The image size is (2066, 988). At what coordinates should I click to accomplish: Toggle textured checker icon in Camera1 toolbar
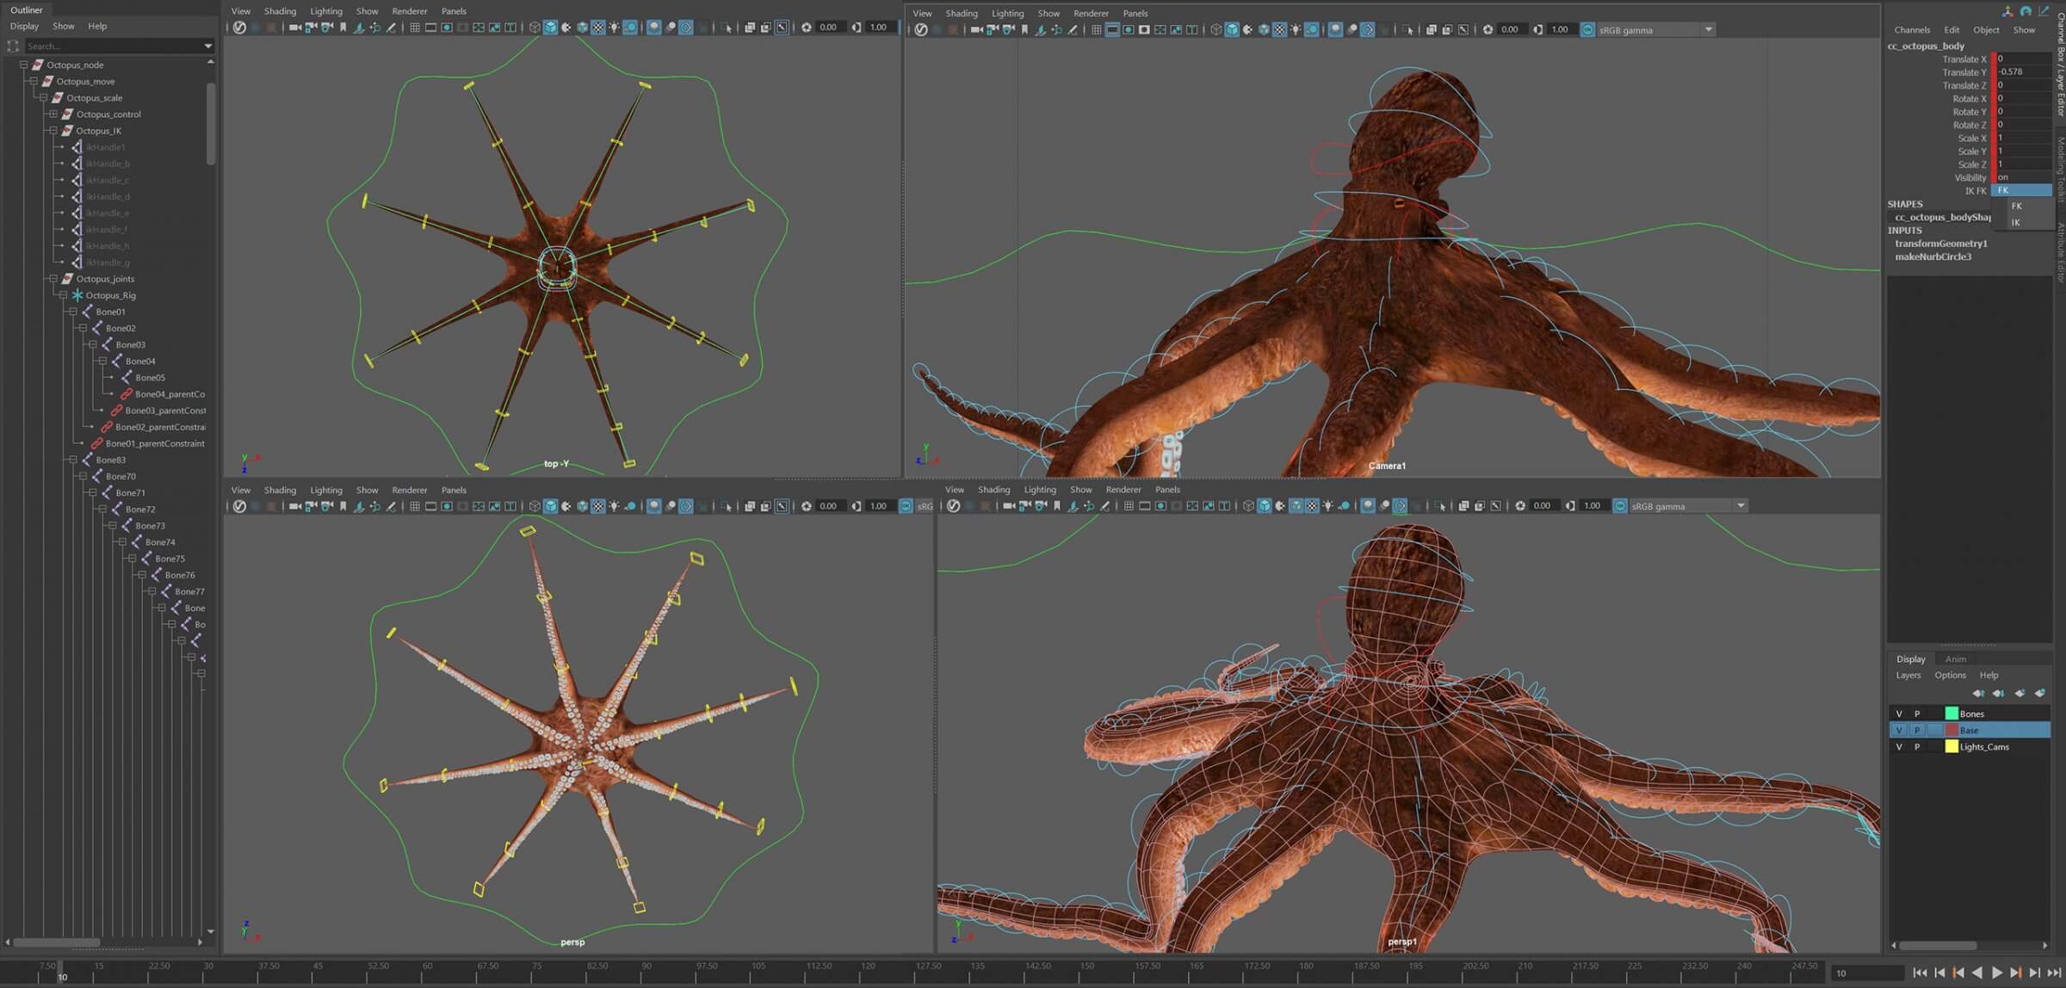(1279, 29)
